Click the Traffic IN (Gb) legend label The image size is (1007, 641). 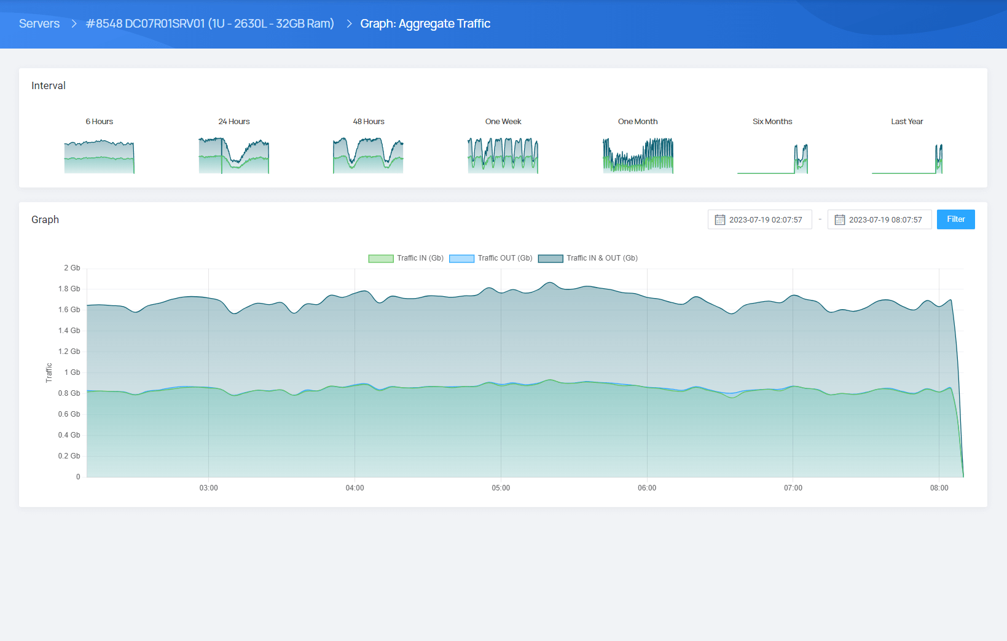(x=420, y=258)
